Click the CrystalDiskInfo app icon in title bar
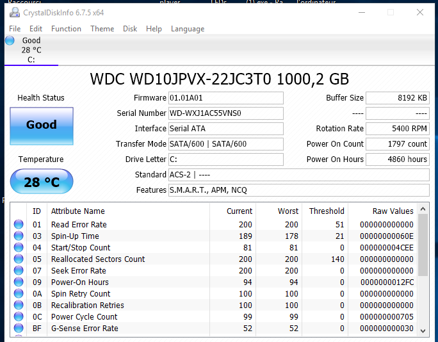Viewport: 438px width, 342px height. tap(15, 13)
